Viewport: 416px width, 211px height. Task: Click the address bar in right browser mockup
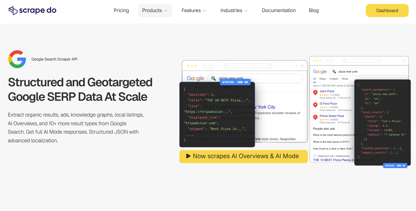[362, 61]
